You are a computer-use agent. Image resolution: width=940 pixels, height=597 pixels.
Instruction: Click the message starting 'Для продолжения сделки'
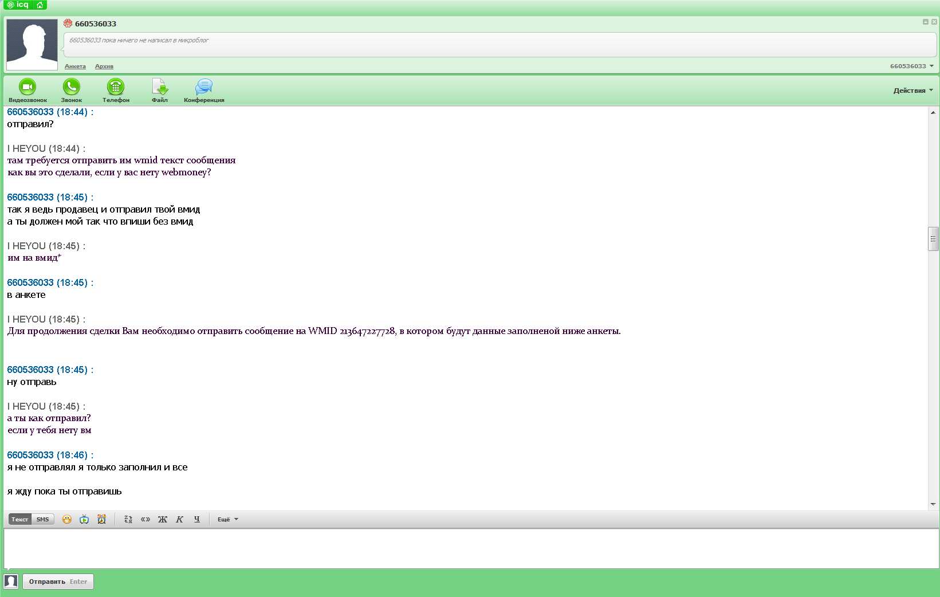(314, 331)
